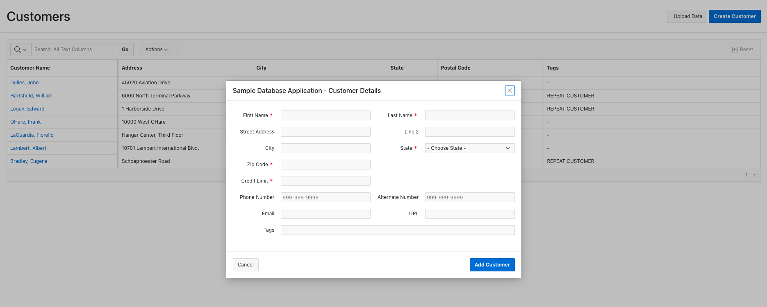767x307 pixels.
Task: Click REPEAT CUSTOMER tag in Hartsfield row
Action: coord(570,96)
